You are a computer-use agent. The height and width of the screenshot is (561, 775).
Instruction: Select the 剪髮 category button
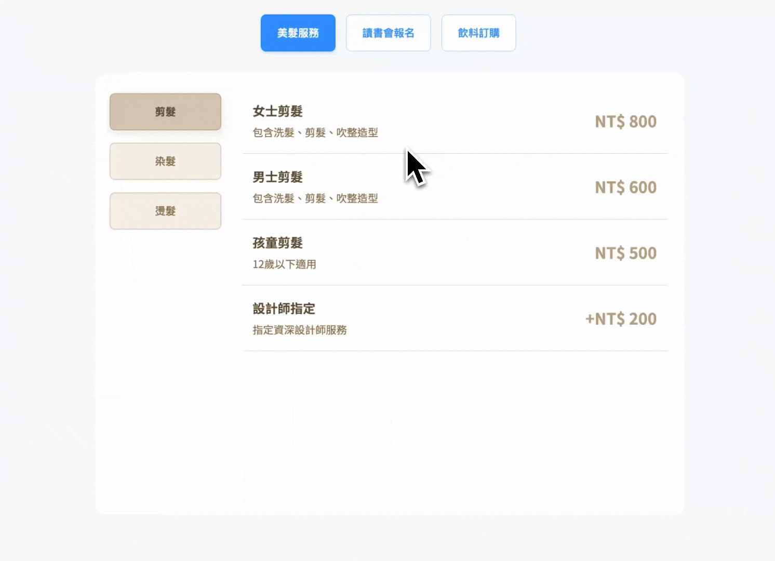coord(165,112)
